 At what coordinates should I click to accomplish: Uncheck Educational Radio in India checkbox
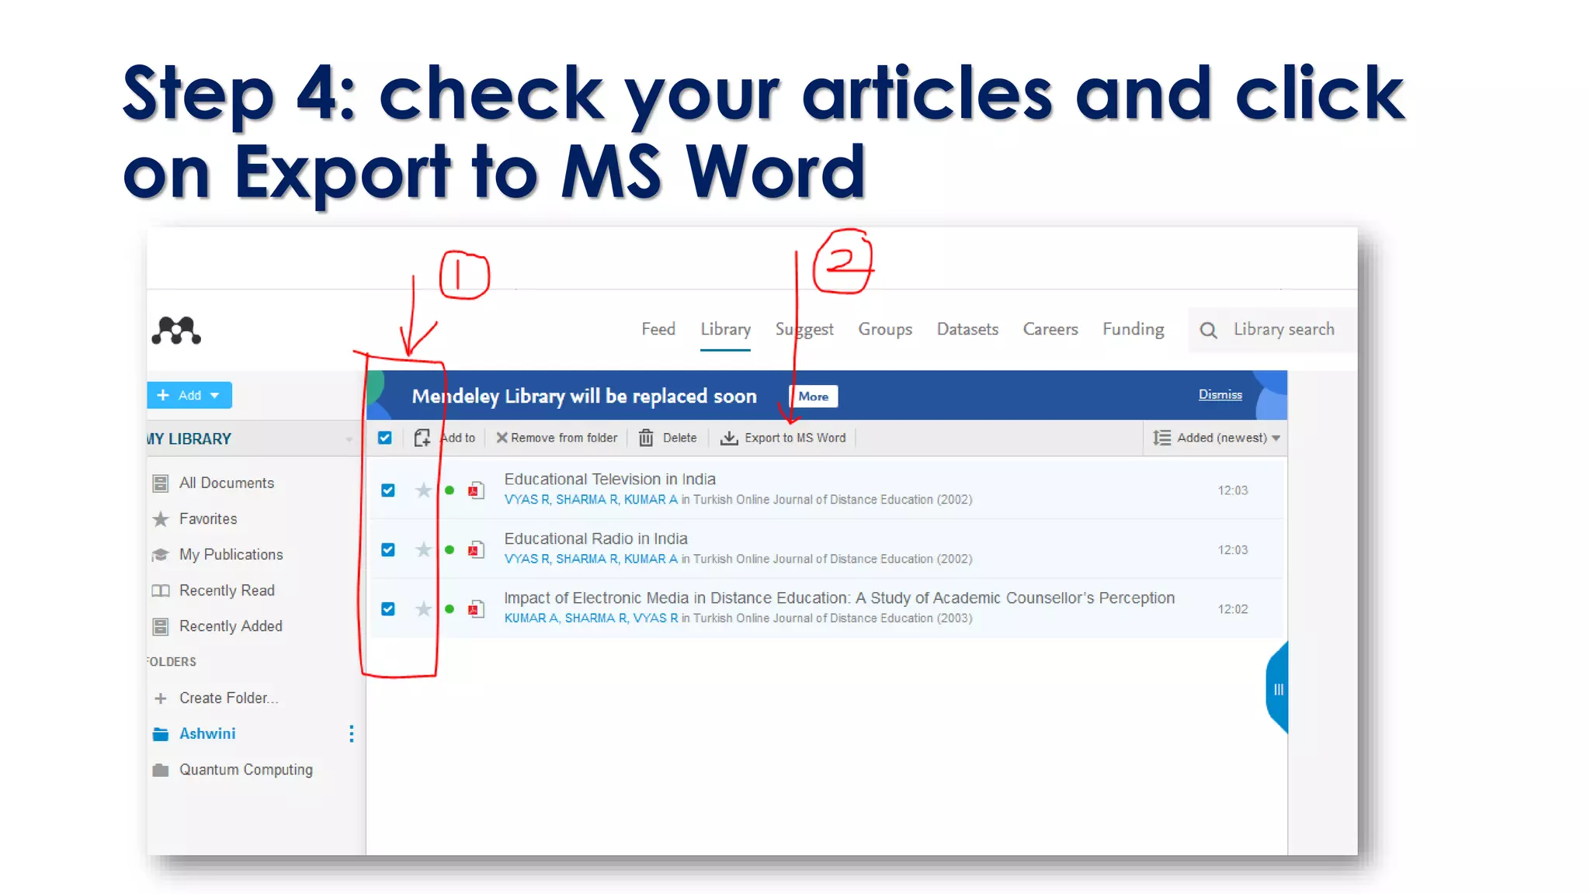pyautogui.click(x=388, y=549)
